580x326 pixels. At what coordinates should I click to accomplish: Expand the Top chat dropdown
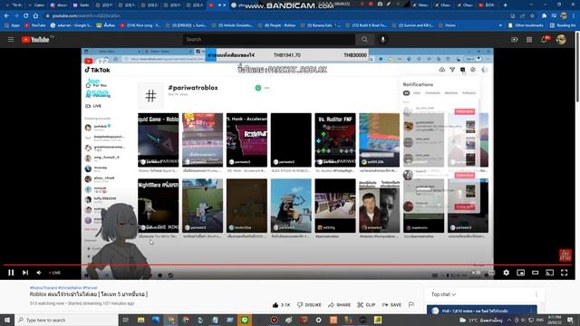pos(443,294)
